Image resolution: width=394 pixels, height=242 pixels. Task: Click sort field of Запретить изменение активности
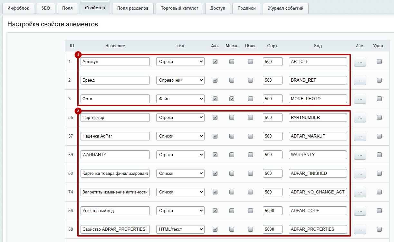coord(272,192)
